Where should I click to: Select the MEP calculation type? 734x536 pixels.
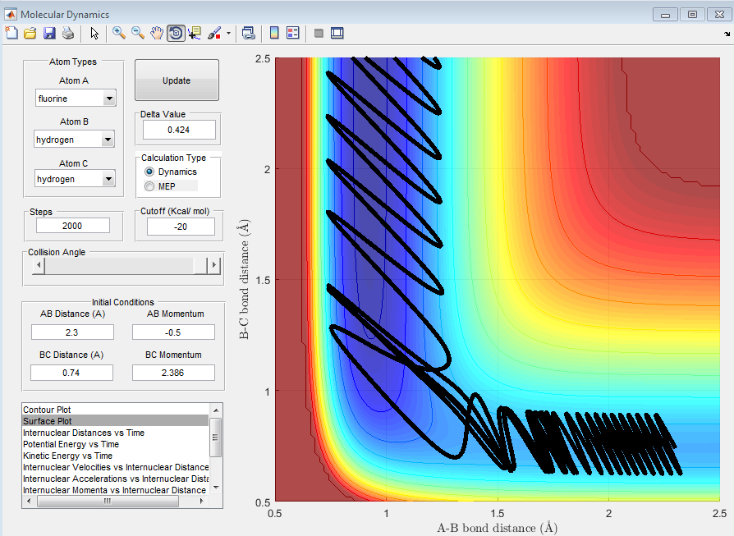[149, 186]
